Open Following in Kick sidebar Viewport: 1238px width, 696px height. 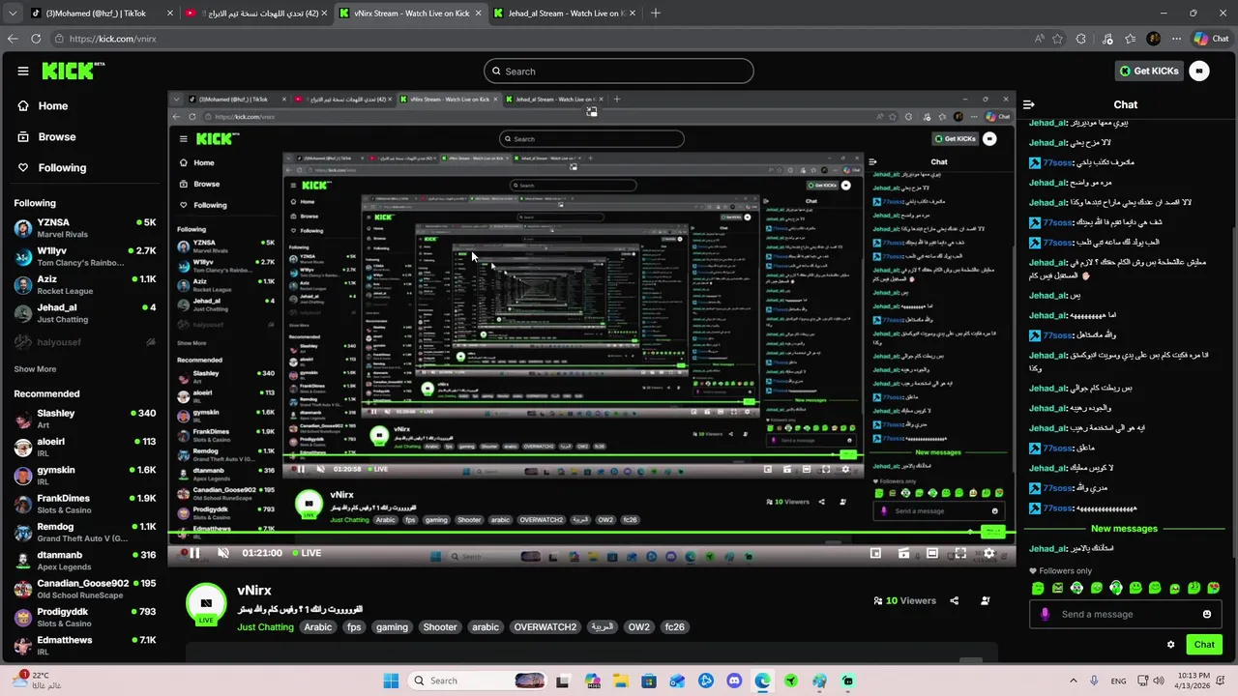click(x=52, y=168)
